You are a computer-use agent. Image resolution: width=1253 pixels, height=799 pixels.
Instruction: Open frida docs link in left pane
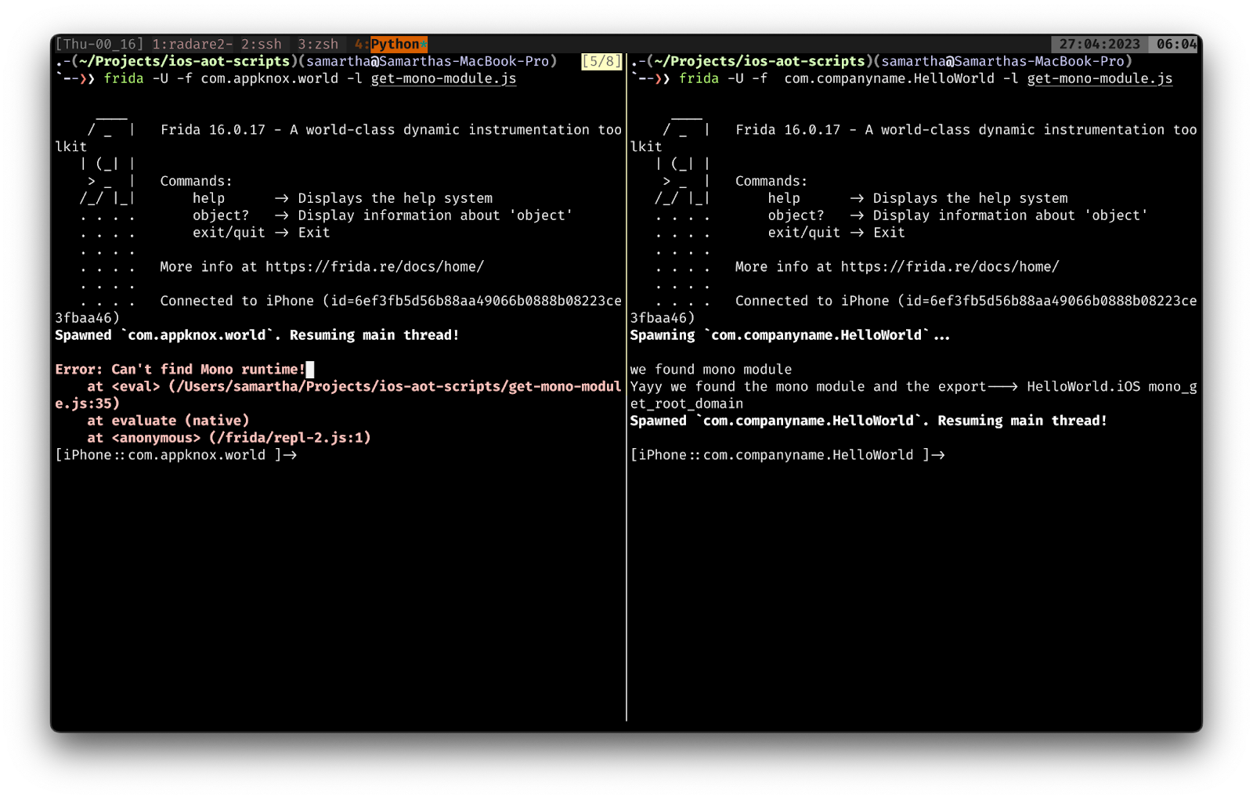tap(374, 267)
